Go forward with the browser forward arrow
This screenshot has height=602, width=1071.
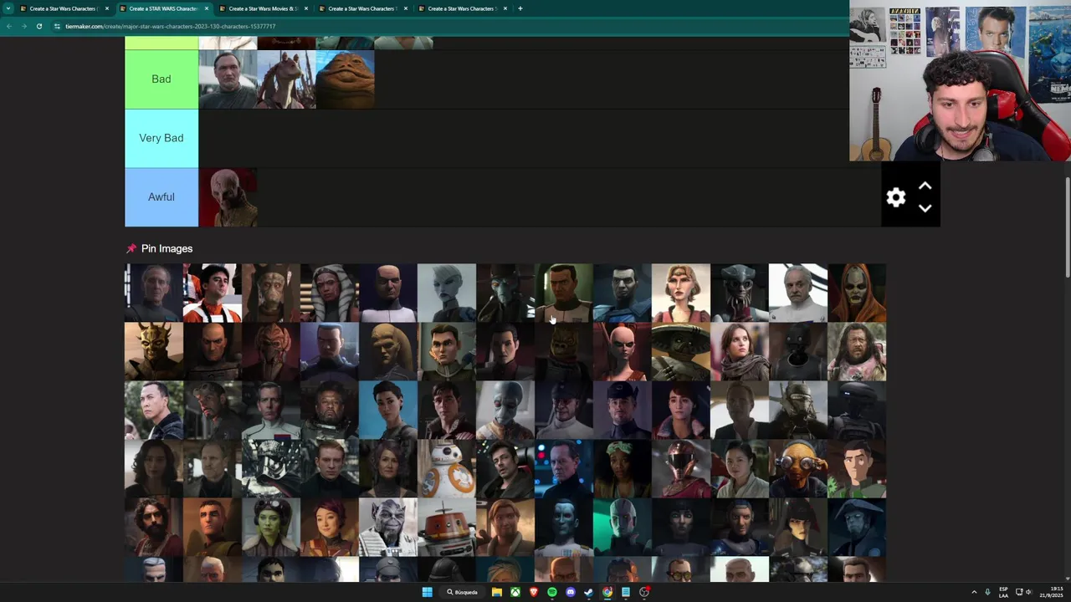pyautogui.click(x=23, y=26)
